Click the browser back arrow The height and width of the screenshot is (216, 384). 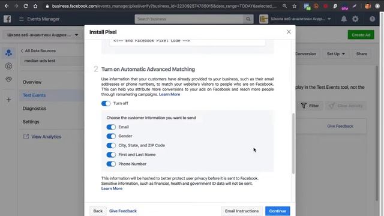(x=7, y=6)
